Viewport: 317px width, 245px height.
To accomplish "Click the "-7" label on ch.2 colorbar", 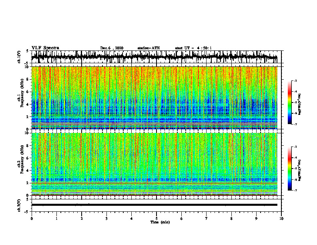I will 295,190.
